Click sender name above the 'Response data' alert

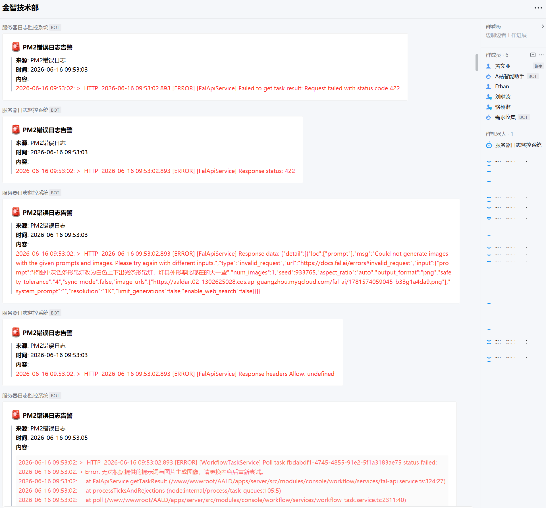tap(25, 193)
